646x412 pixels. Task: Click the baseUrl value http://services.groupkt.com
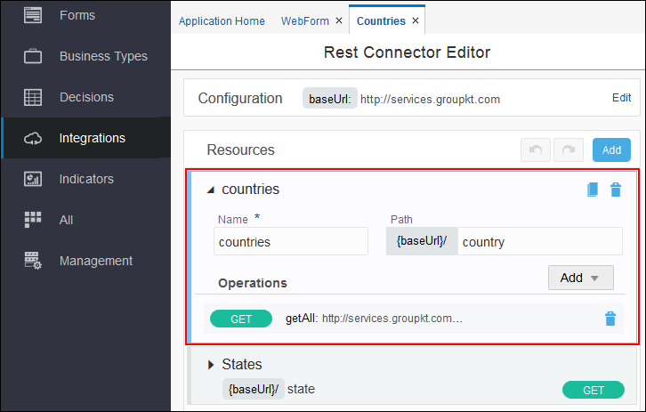[x=430, y=100]
